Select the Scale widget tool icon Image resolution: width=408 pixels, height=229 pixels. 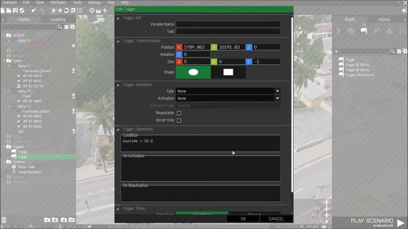pyautogui.click(x=73, y=10)
